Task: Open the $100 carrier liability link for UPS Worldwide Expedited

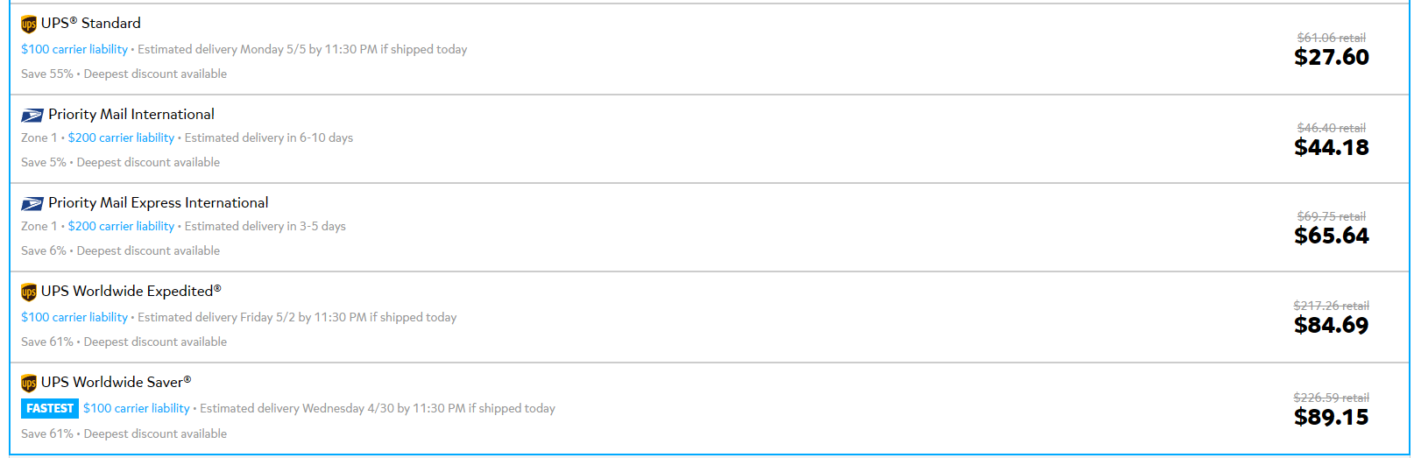Action: click(x=74, y=317)
